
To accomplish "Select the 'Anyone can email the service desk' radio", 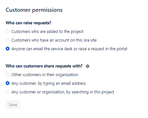I will (8, 49).
